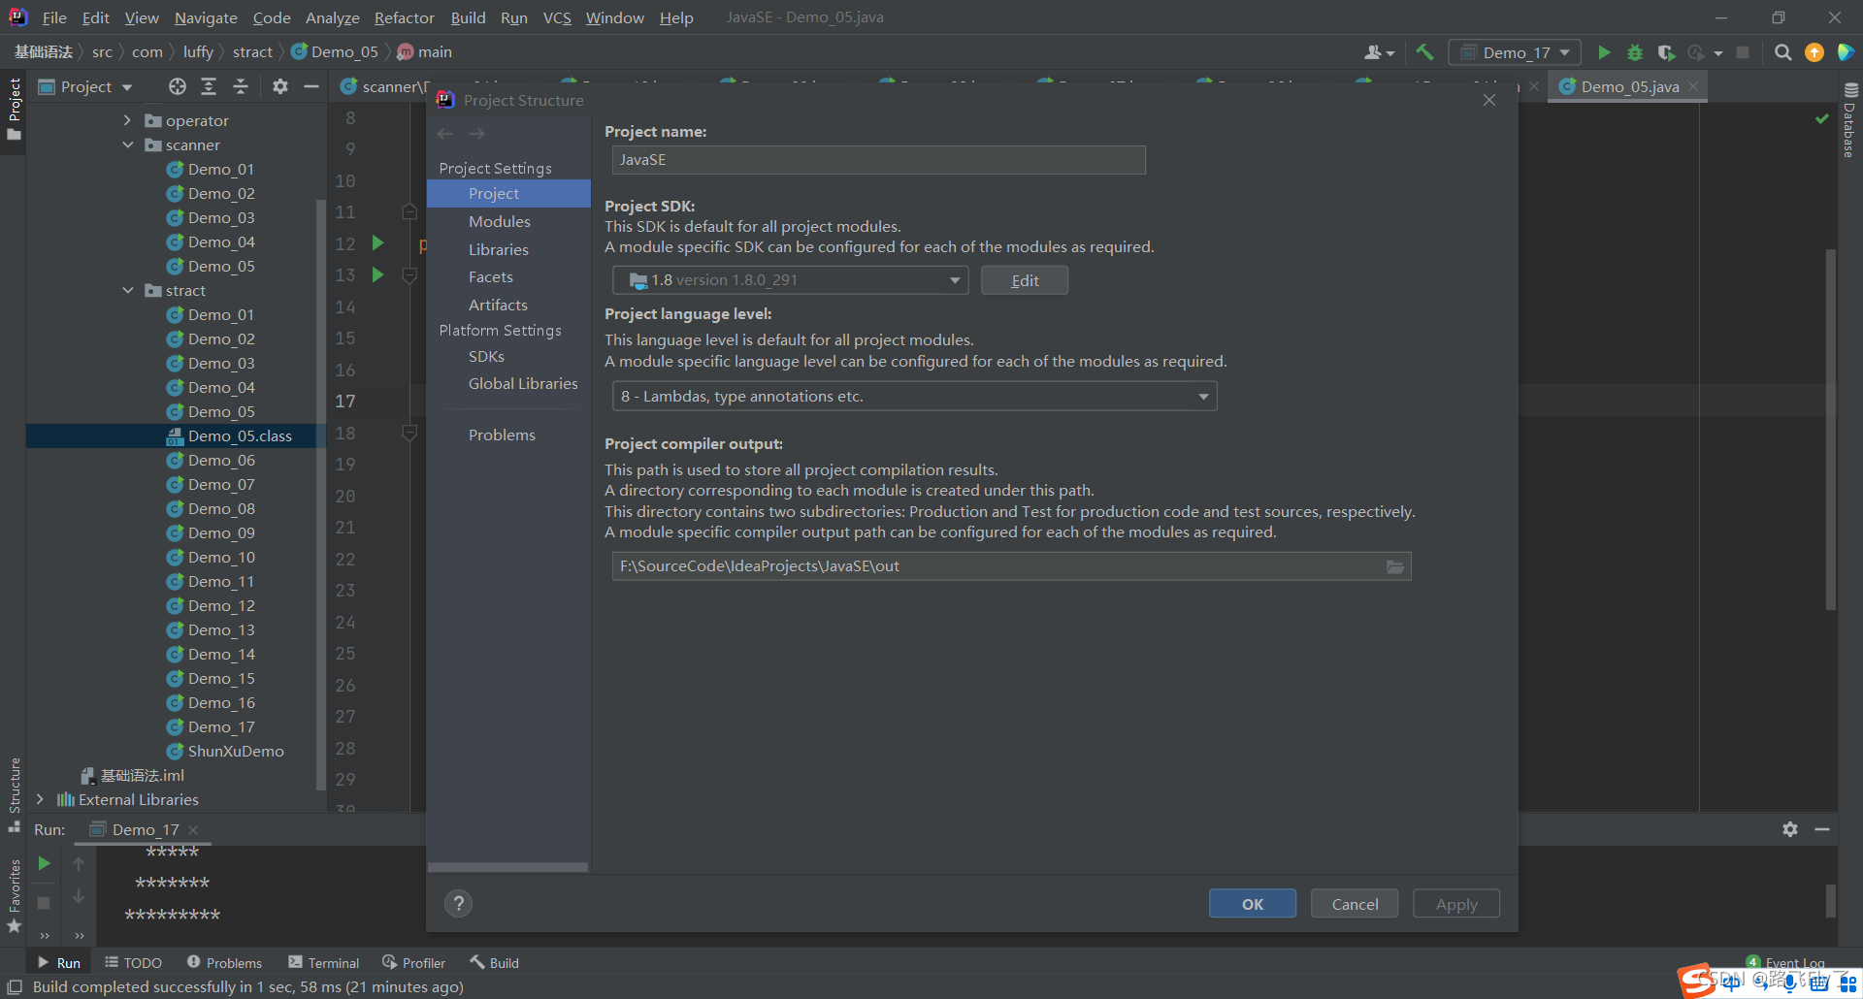
Task: Open the Profiler tool tab
Action: coord(414,962)
